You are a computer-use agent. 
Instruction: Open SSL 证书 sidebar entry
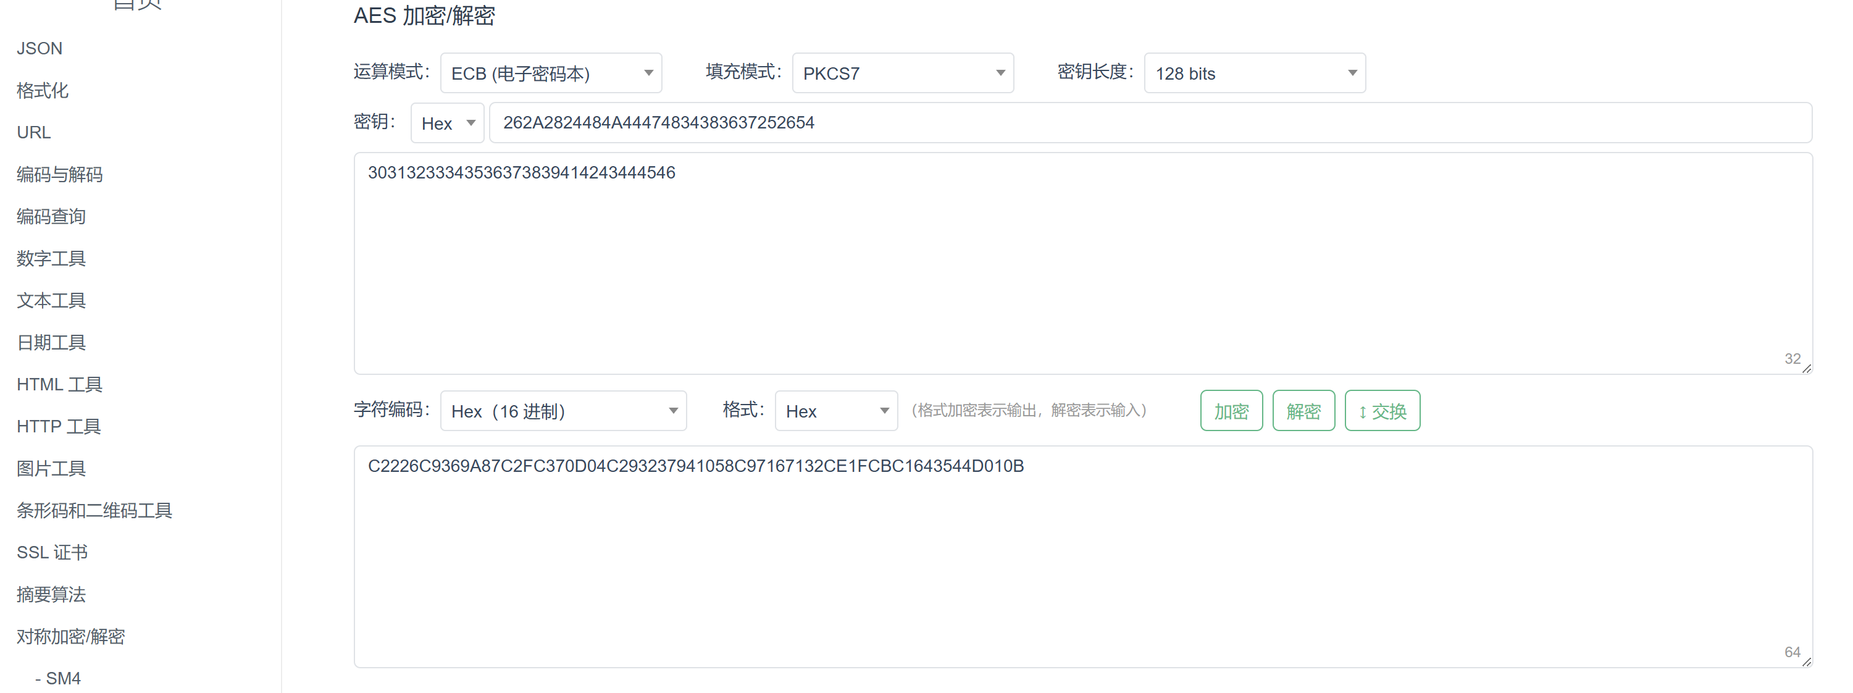(52, 552)
